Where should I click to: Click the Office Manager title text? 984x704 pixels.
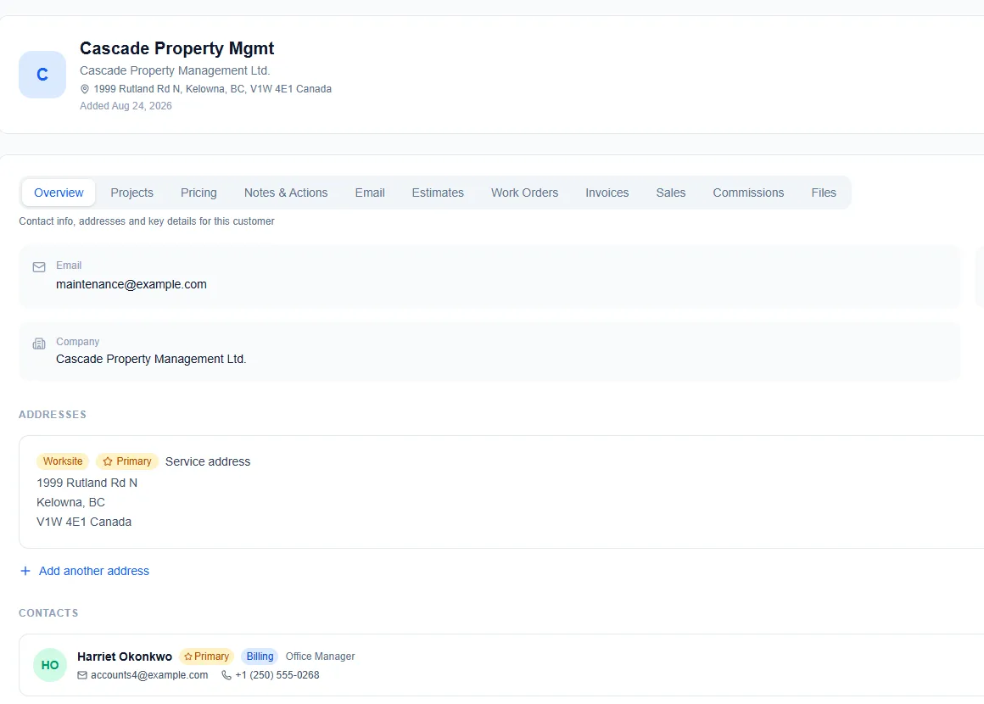coord(320,657)
